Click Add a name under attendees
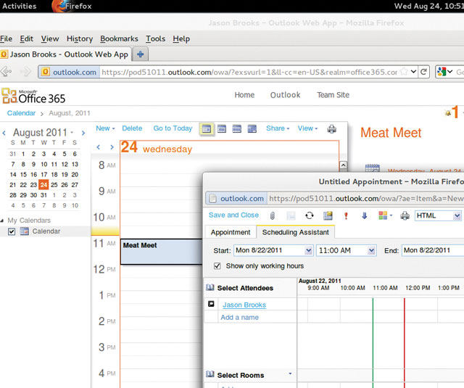 [239, 317]
